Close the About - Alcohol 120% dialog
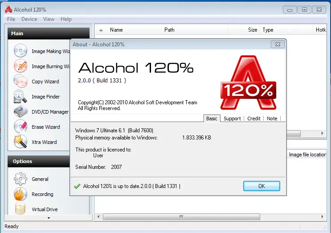331x233 pixels. (278, 44)
